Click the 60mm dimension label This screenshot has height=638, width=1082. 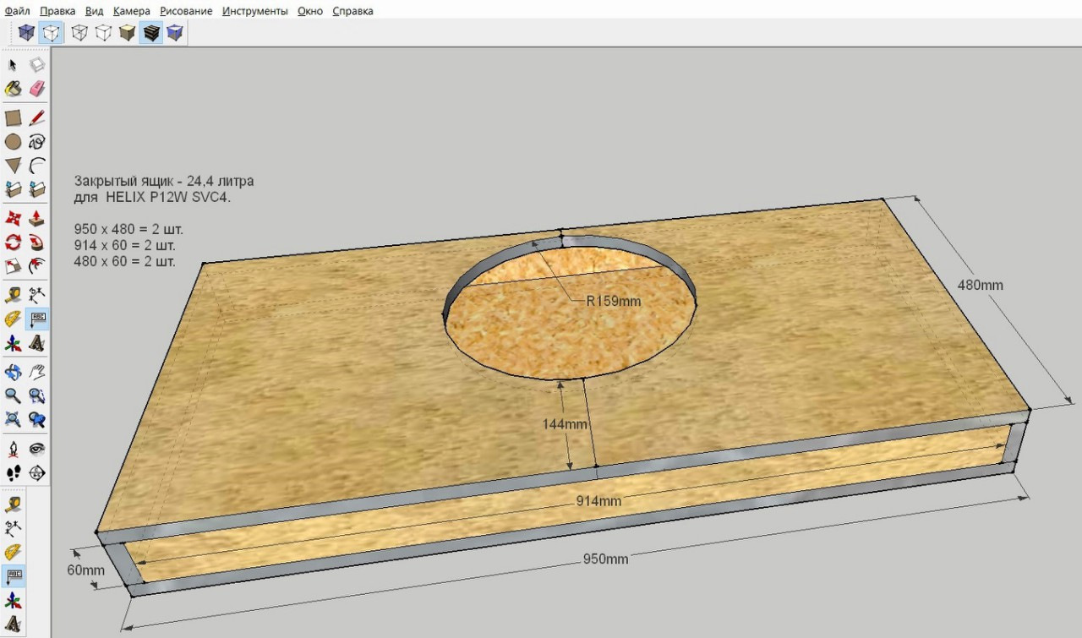[86, 570]
